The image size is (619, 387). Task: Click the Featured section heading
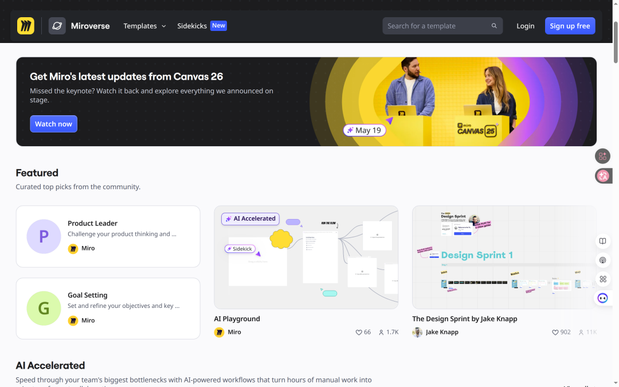coord(37,173)
